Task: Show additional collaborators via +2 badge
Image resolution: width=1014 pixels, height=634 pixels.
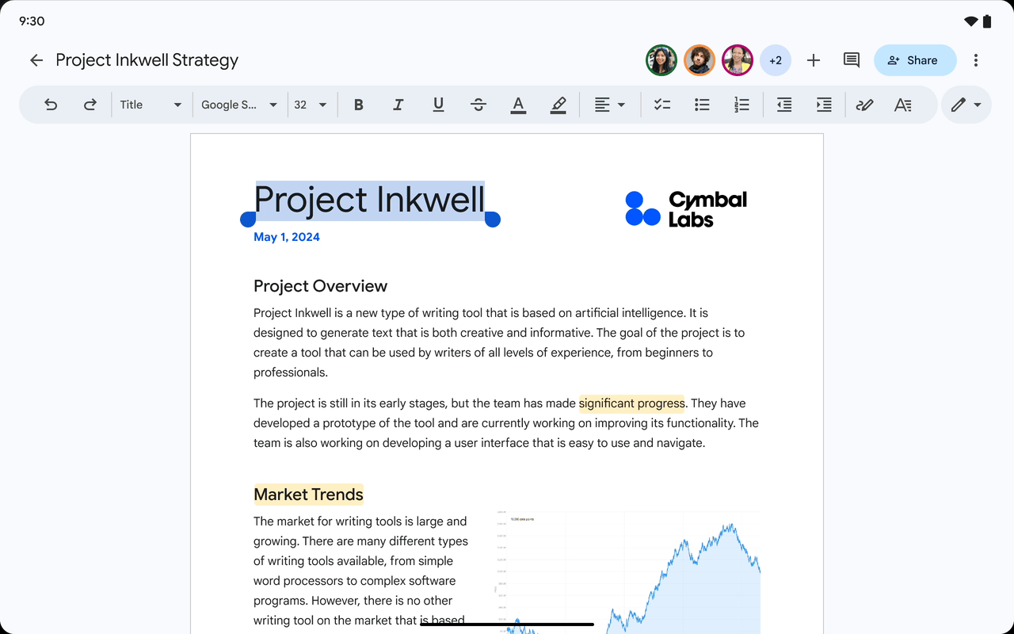Action: 775,59
